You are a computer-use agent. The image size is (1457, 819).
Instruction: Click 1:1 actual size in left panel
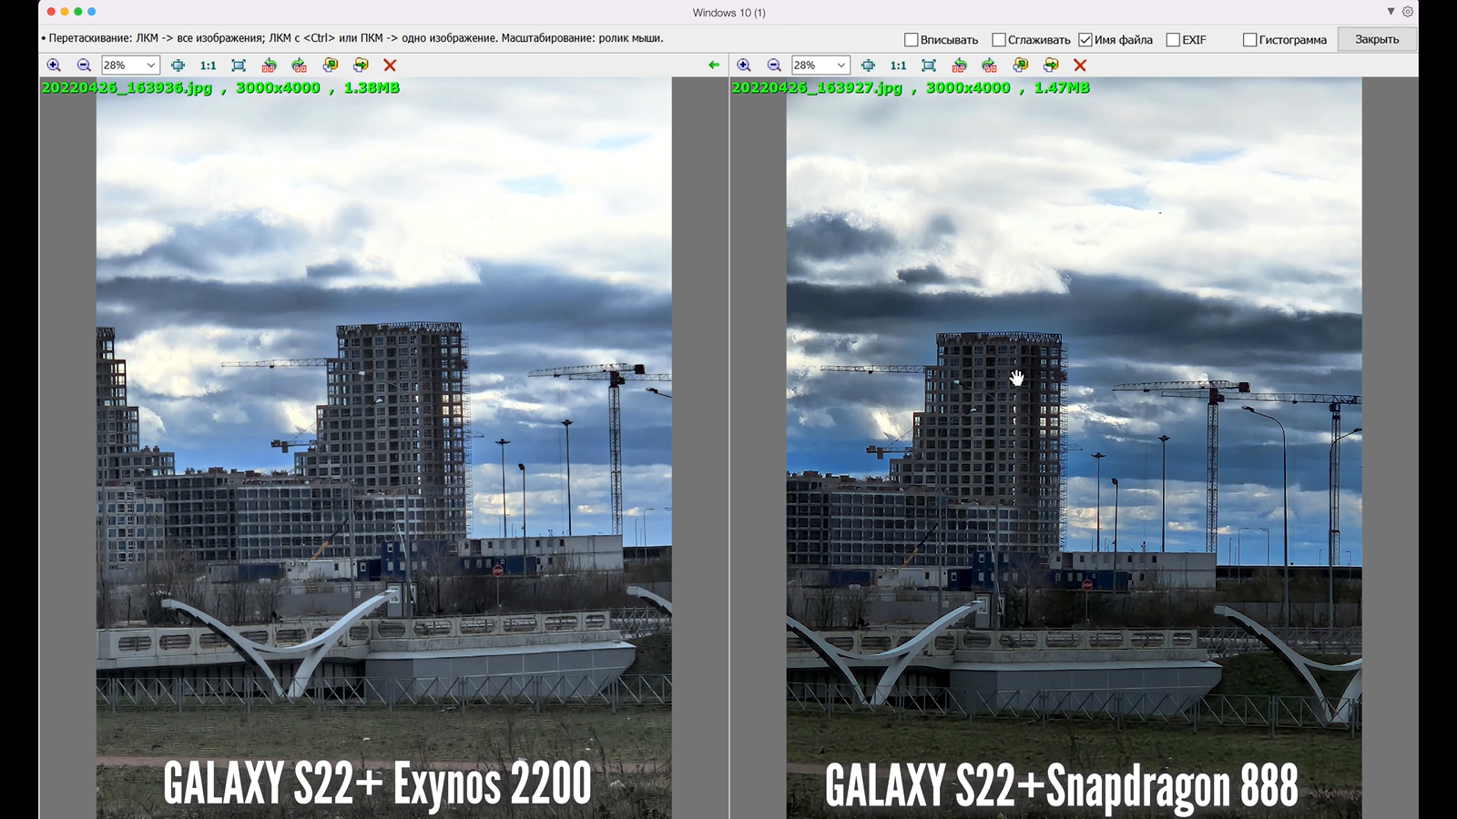(209, 66)
